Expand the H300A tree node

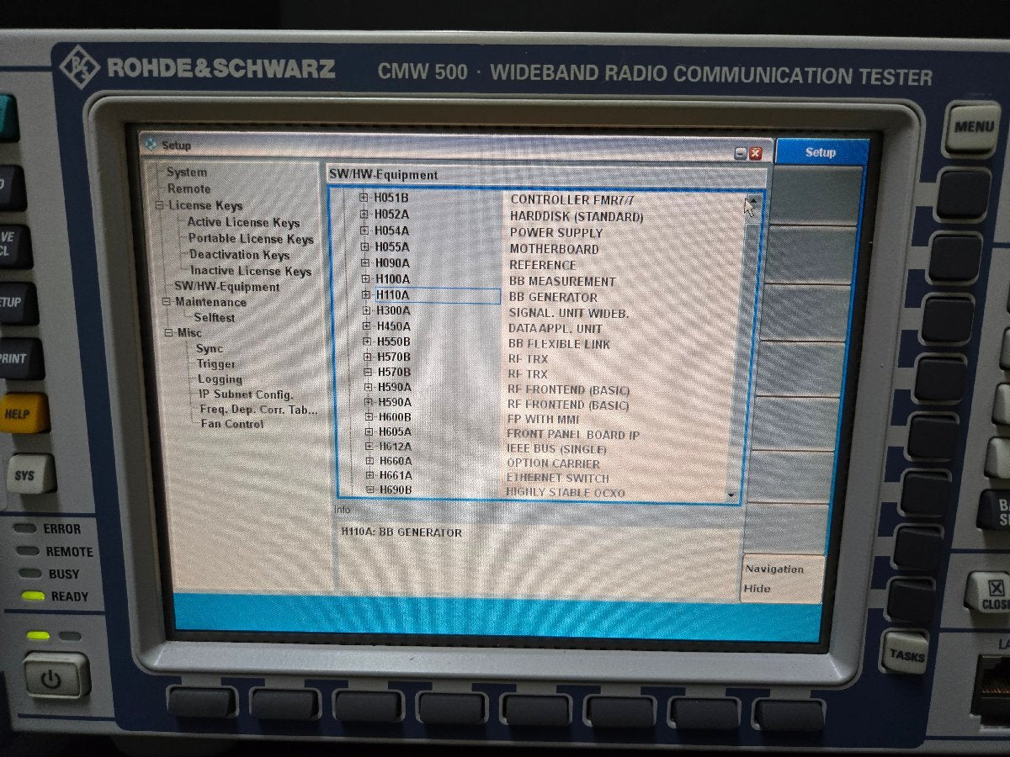(x=366, y=310)
